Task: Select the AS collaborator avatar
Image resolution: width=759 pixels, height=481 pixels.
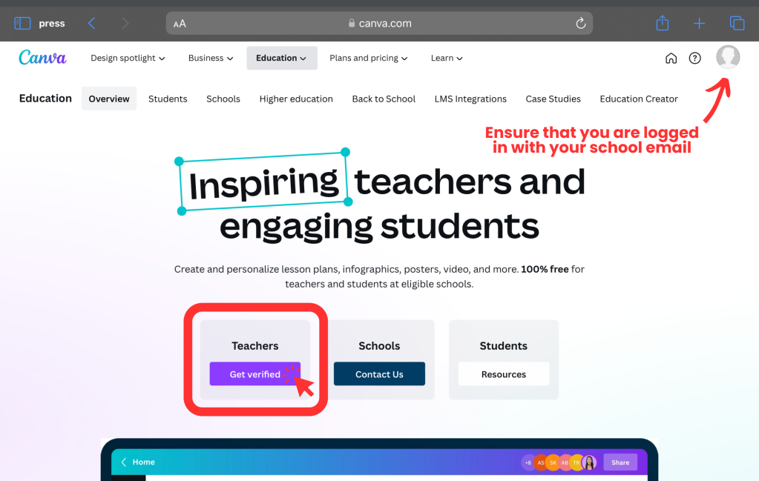Action: (541, 462)
